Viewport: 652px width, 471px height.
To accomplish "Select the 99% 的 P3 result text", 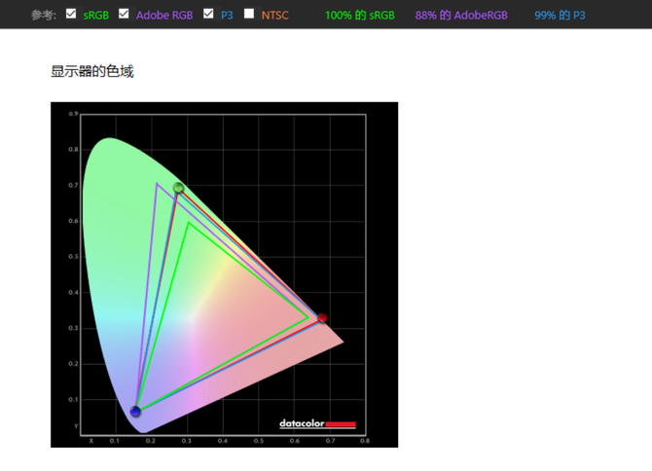I will 560,16.
